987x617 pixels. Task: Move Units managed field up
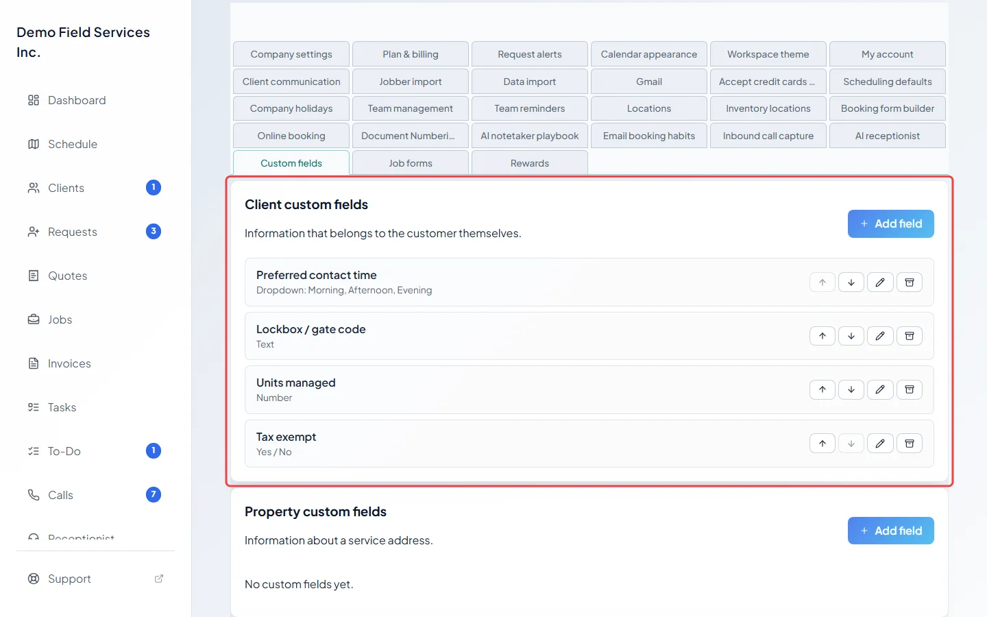[x=822, y=389]
